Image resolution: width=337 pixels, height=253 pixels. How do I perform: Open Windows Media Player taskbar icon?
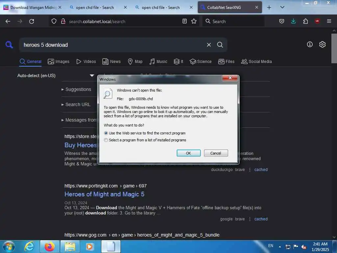(90, 246)
